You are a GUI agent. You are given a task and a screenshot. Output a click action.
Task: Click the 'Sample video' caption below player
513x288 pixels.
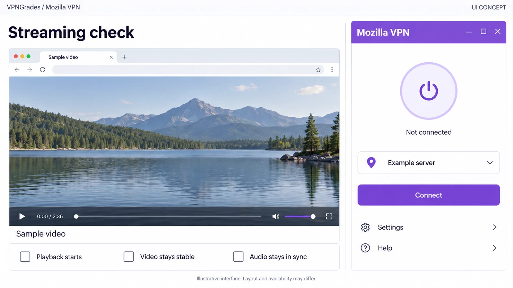pos(41,234)
